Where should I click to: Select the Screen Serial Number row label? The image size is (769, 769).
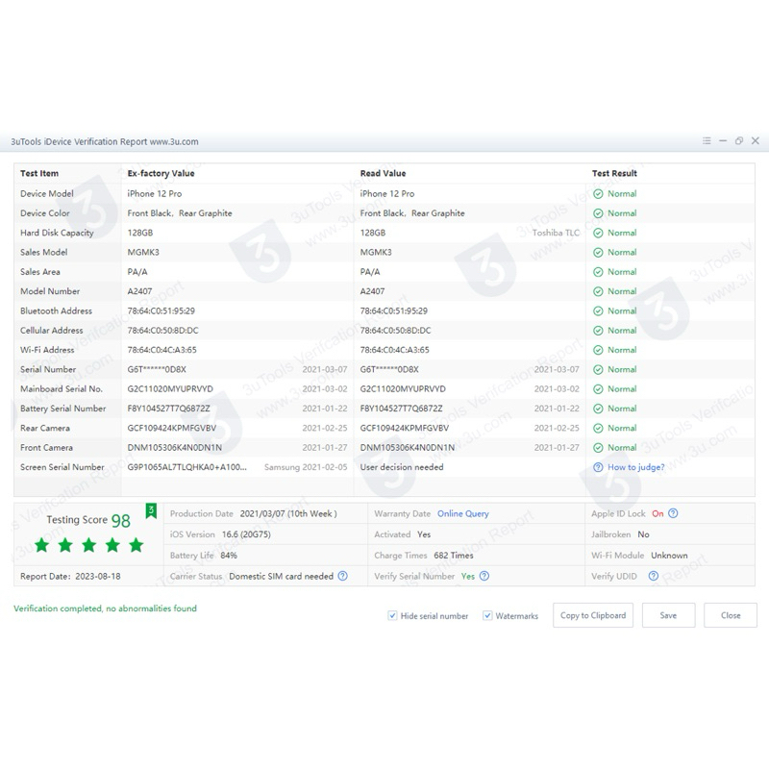62,467
